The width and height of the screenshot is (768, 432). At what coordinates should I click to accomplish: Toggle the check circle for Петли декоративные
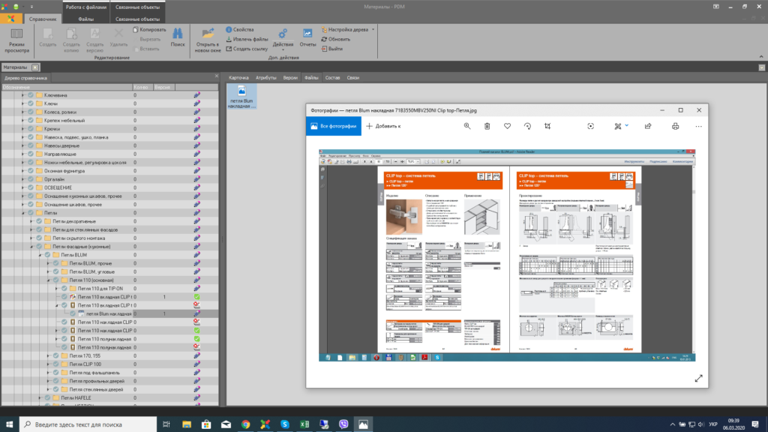coord(39,221)
